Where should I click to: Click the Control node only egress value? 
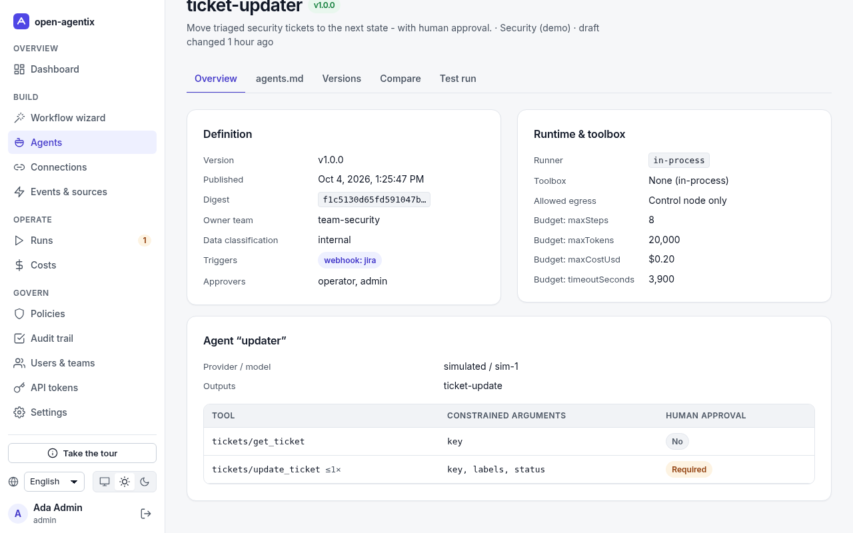tap(688, 201)
